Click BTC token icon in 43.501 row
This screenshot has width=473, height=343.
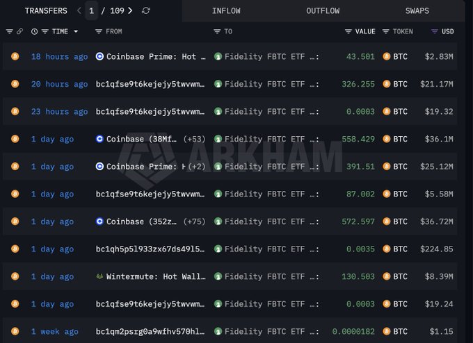(x=387, y=56)
